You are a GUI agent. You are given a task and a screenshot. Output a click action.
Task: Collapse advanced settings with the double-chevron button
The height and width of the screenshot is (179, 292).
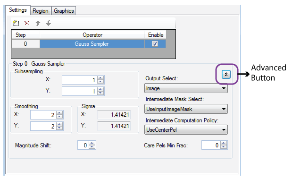[226, 75]
